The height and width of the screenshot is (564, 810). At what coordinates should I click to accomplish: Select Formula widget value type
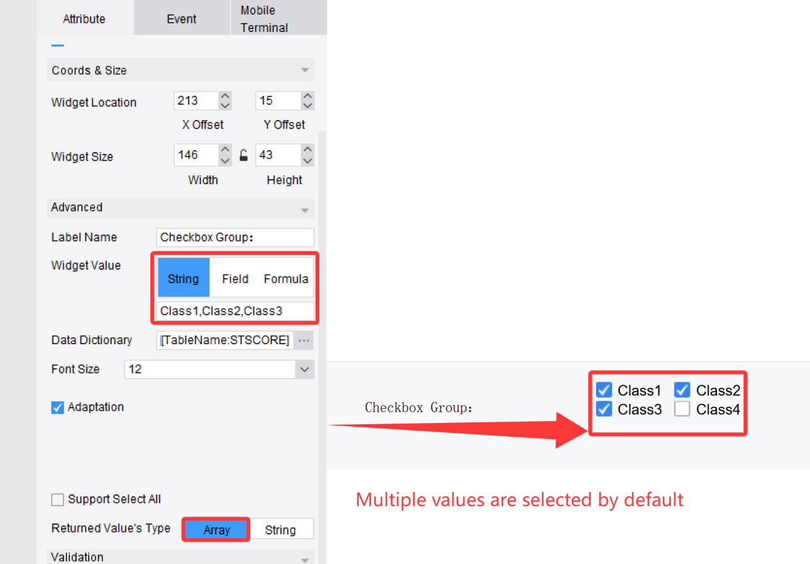(286, 278)
